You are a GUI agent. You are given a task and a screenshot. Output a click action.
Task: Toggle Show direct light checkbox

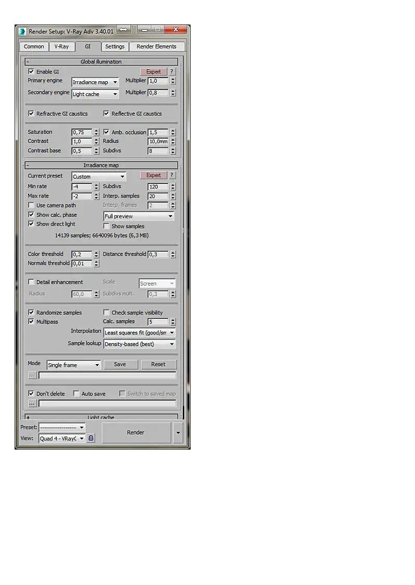(31, 224)
